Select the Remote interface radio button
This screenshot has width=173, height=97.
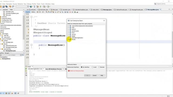click(x=99, y=67)
